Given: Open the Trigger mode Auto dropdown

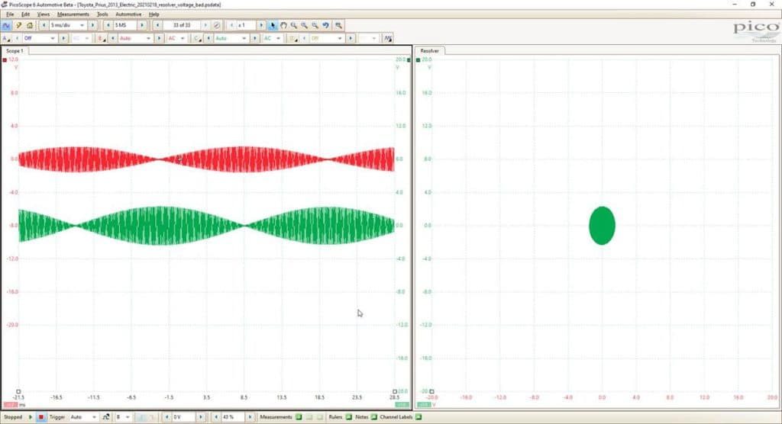Looking at the screenshot, I should pos(83,417).
